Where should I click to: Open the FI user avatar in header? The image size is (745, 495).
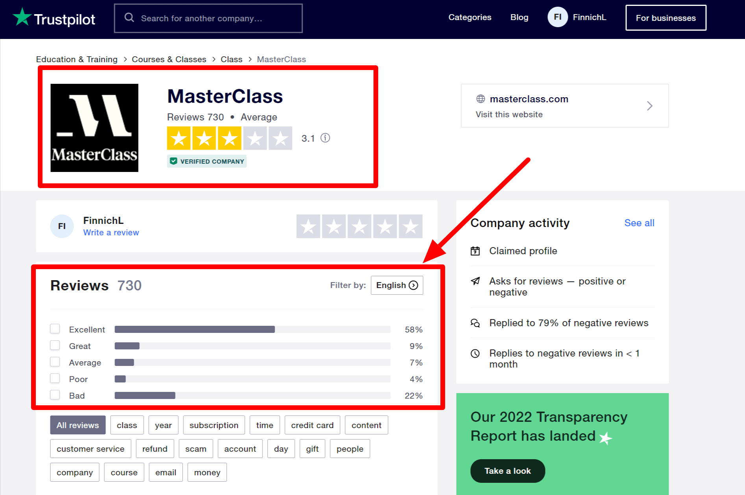click(557, 17)
